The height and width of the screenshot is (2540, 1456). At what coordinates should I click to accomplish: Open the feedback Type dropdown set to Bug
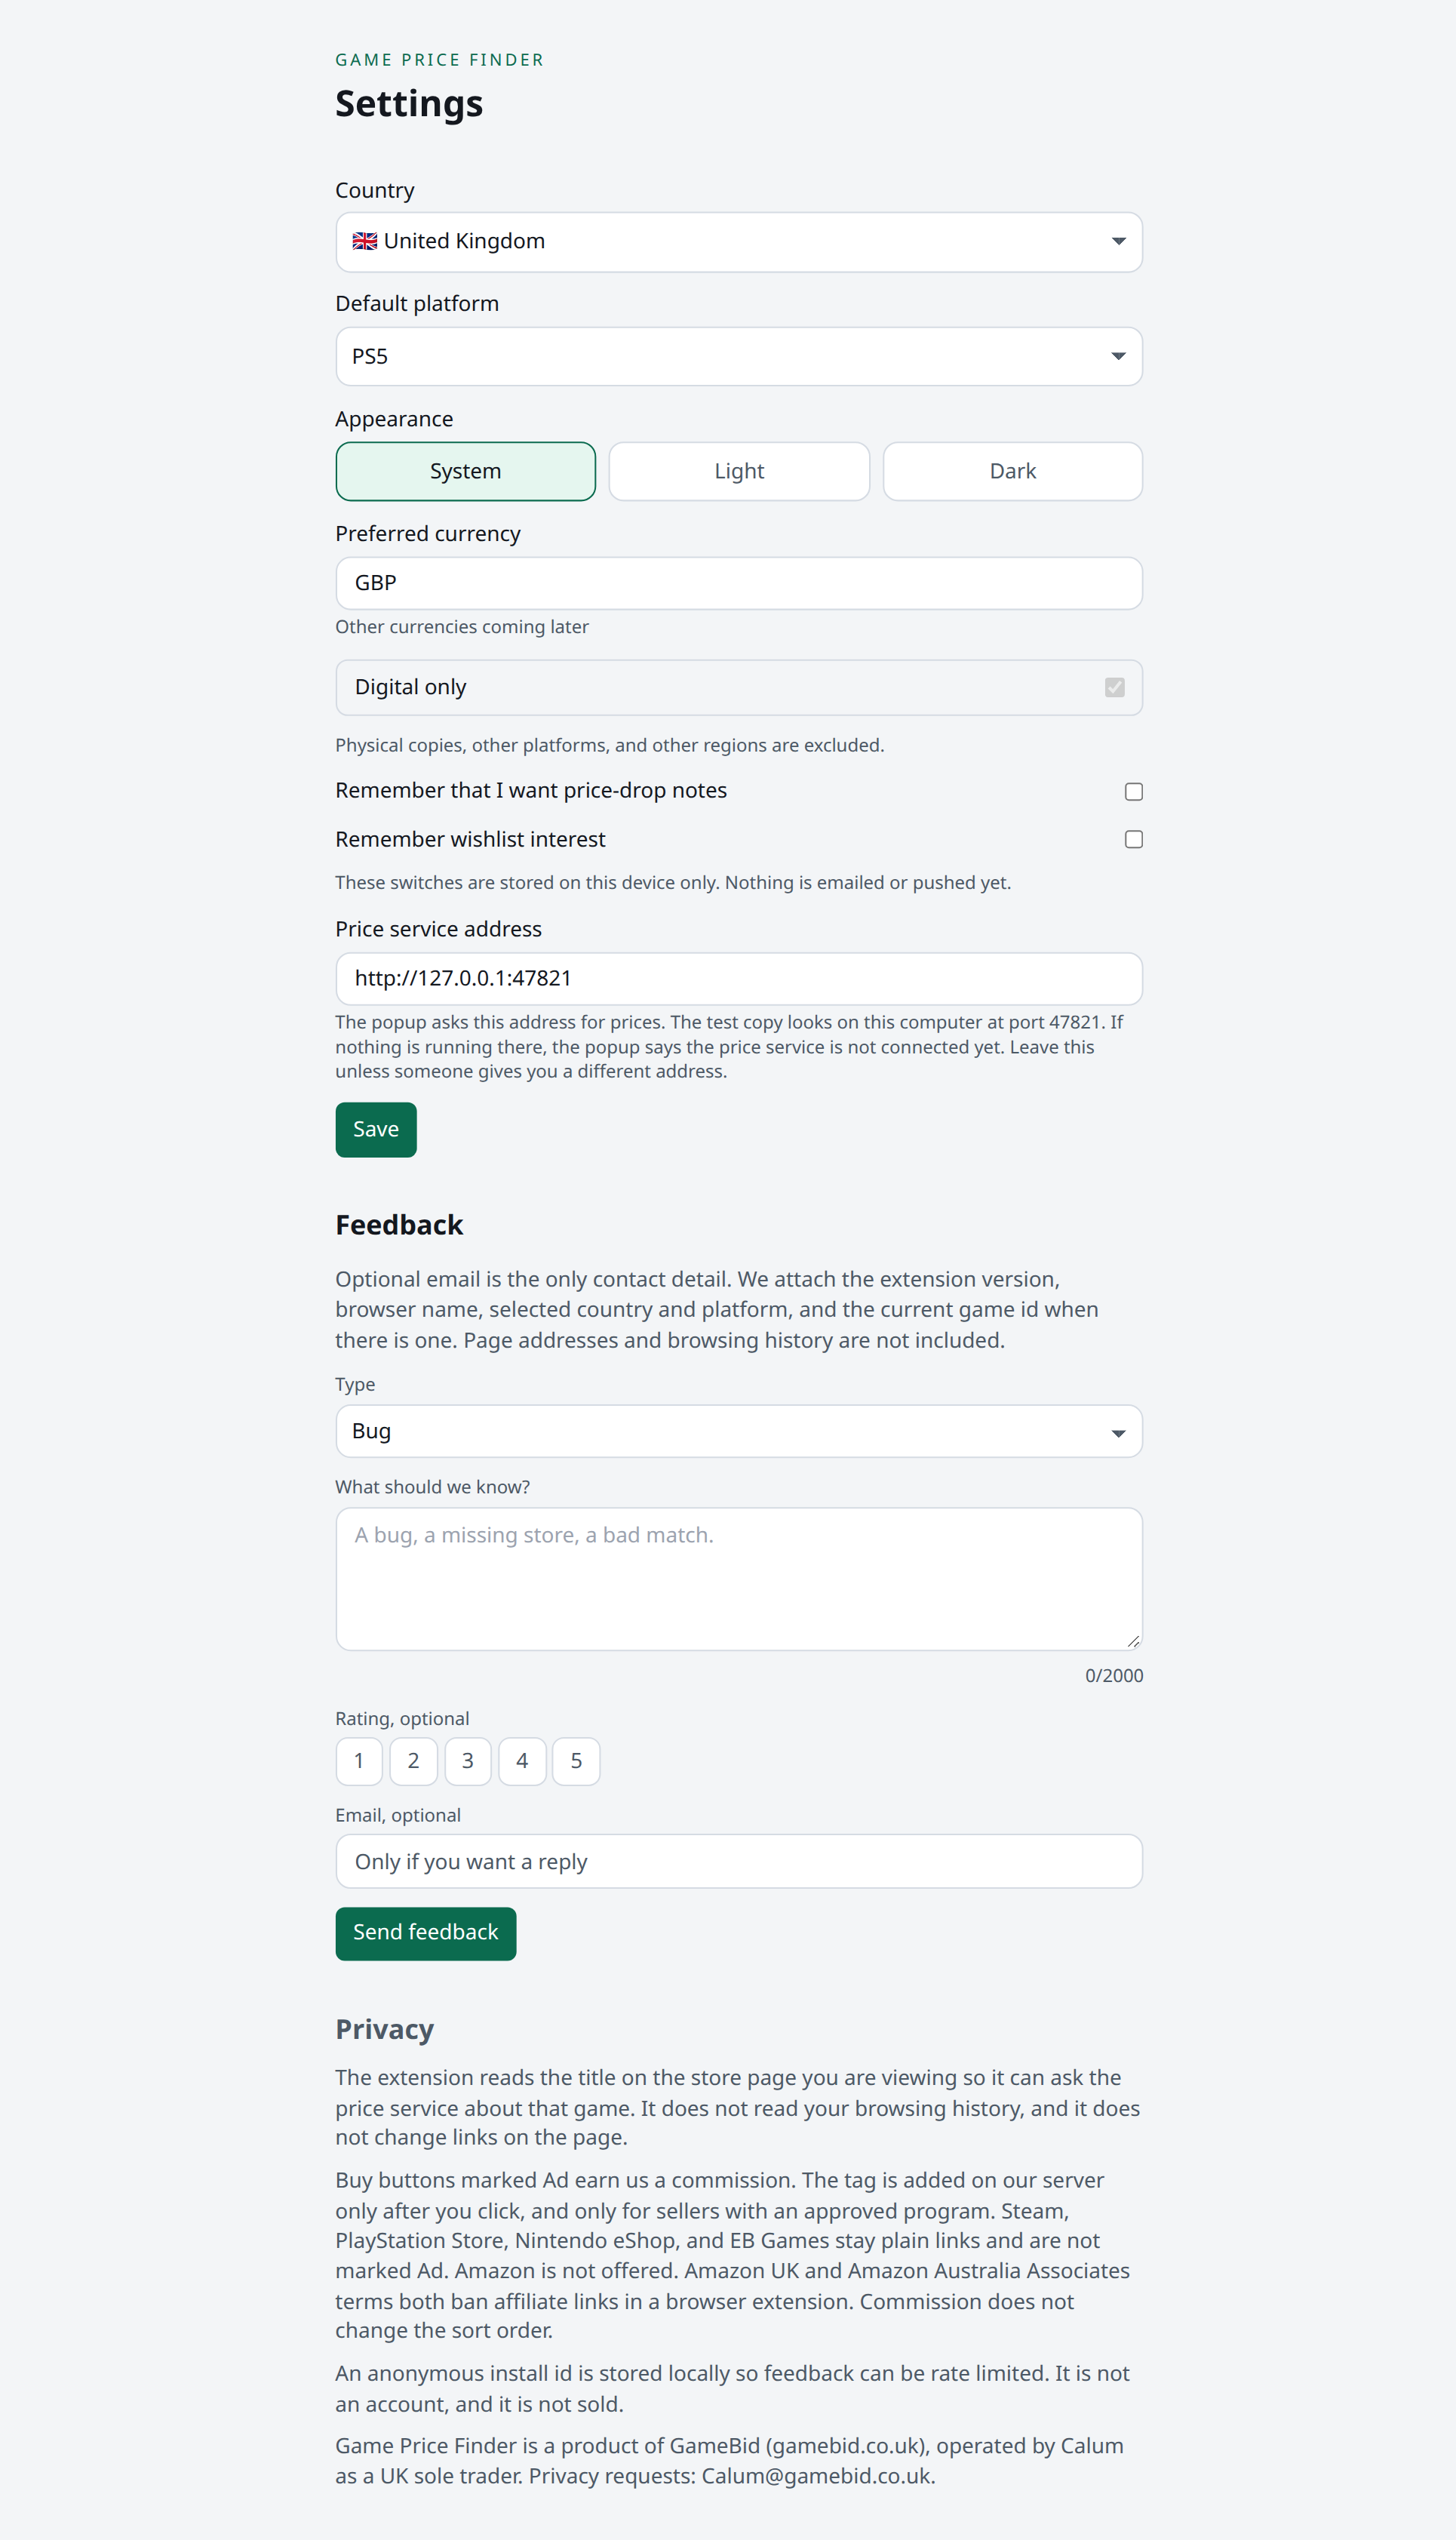pos(739,1431)
